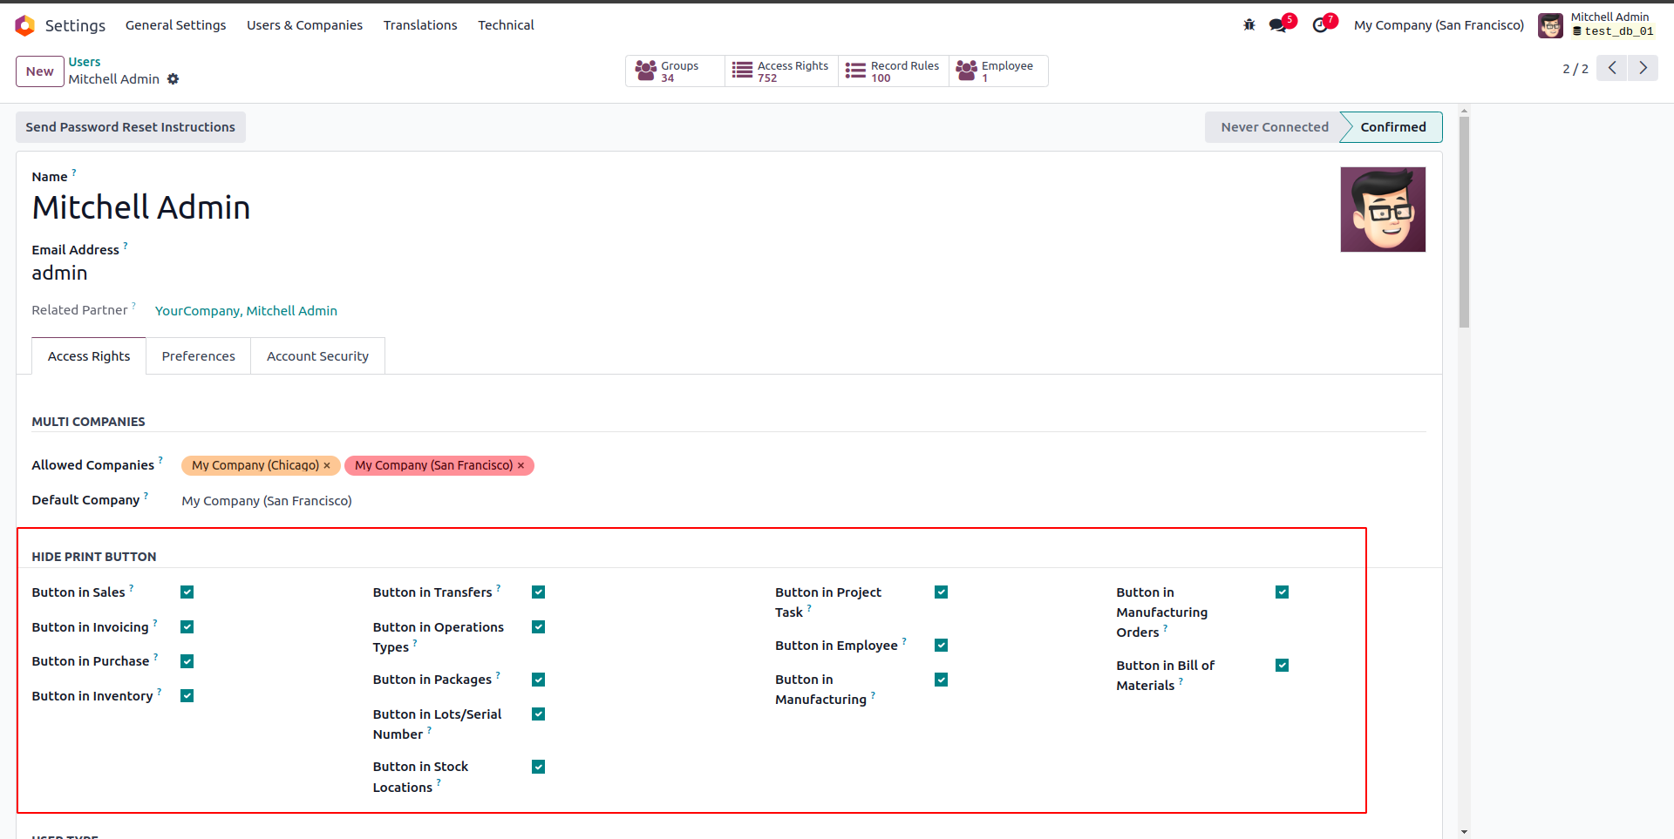Show help tooltip for Button in Packages
1674x839 pixels.
(x=498, y=675)
